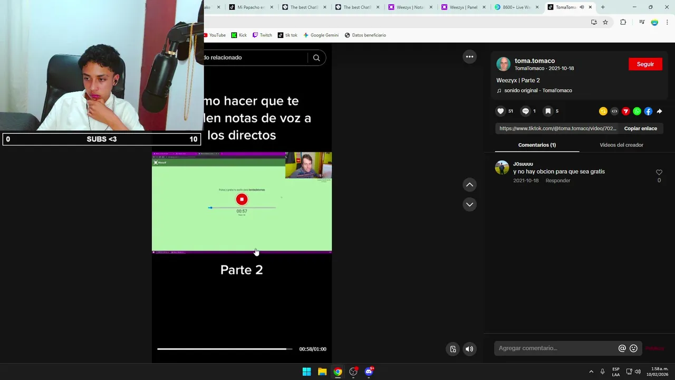Open YouTube bookmark

(x=215, y=35)
